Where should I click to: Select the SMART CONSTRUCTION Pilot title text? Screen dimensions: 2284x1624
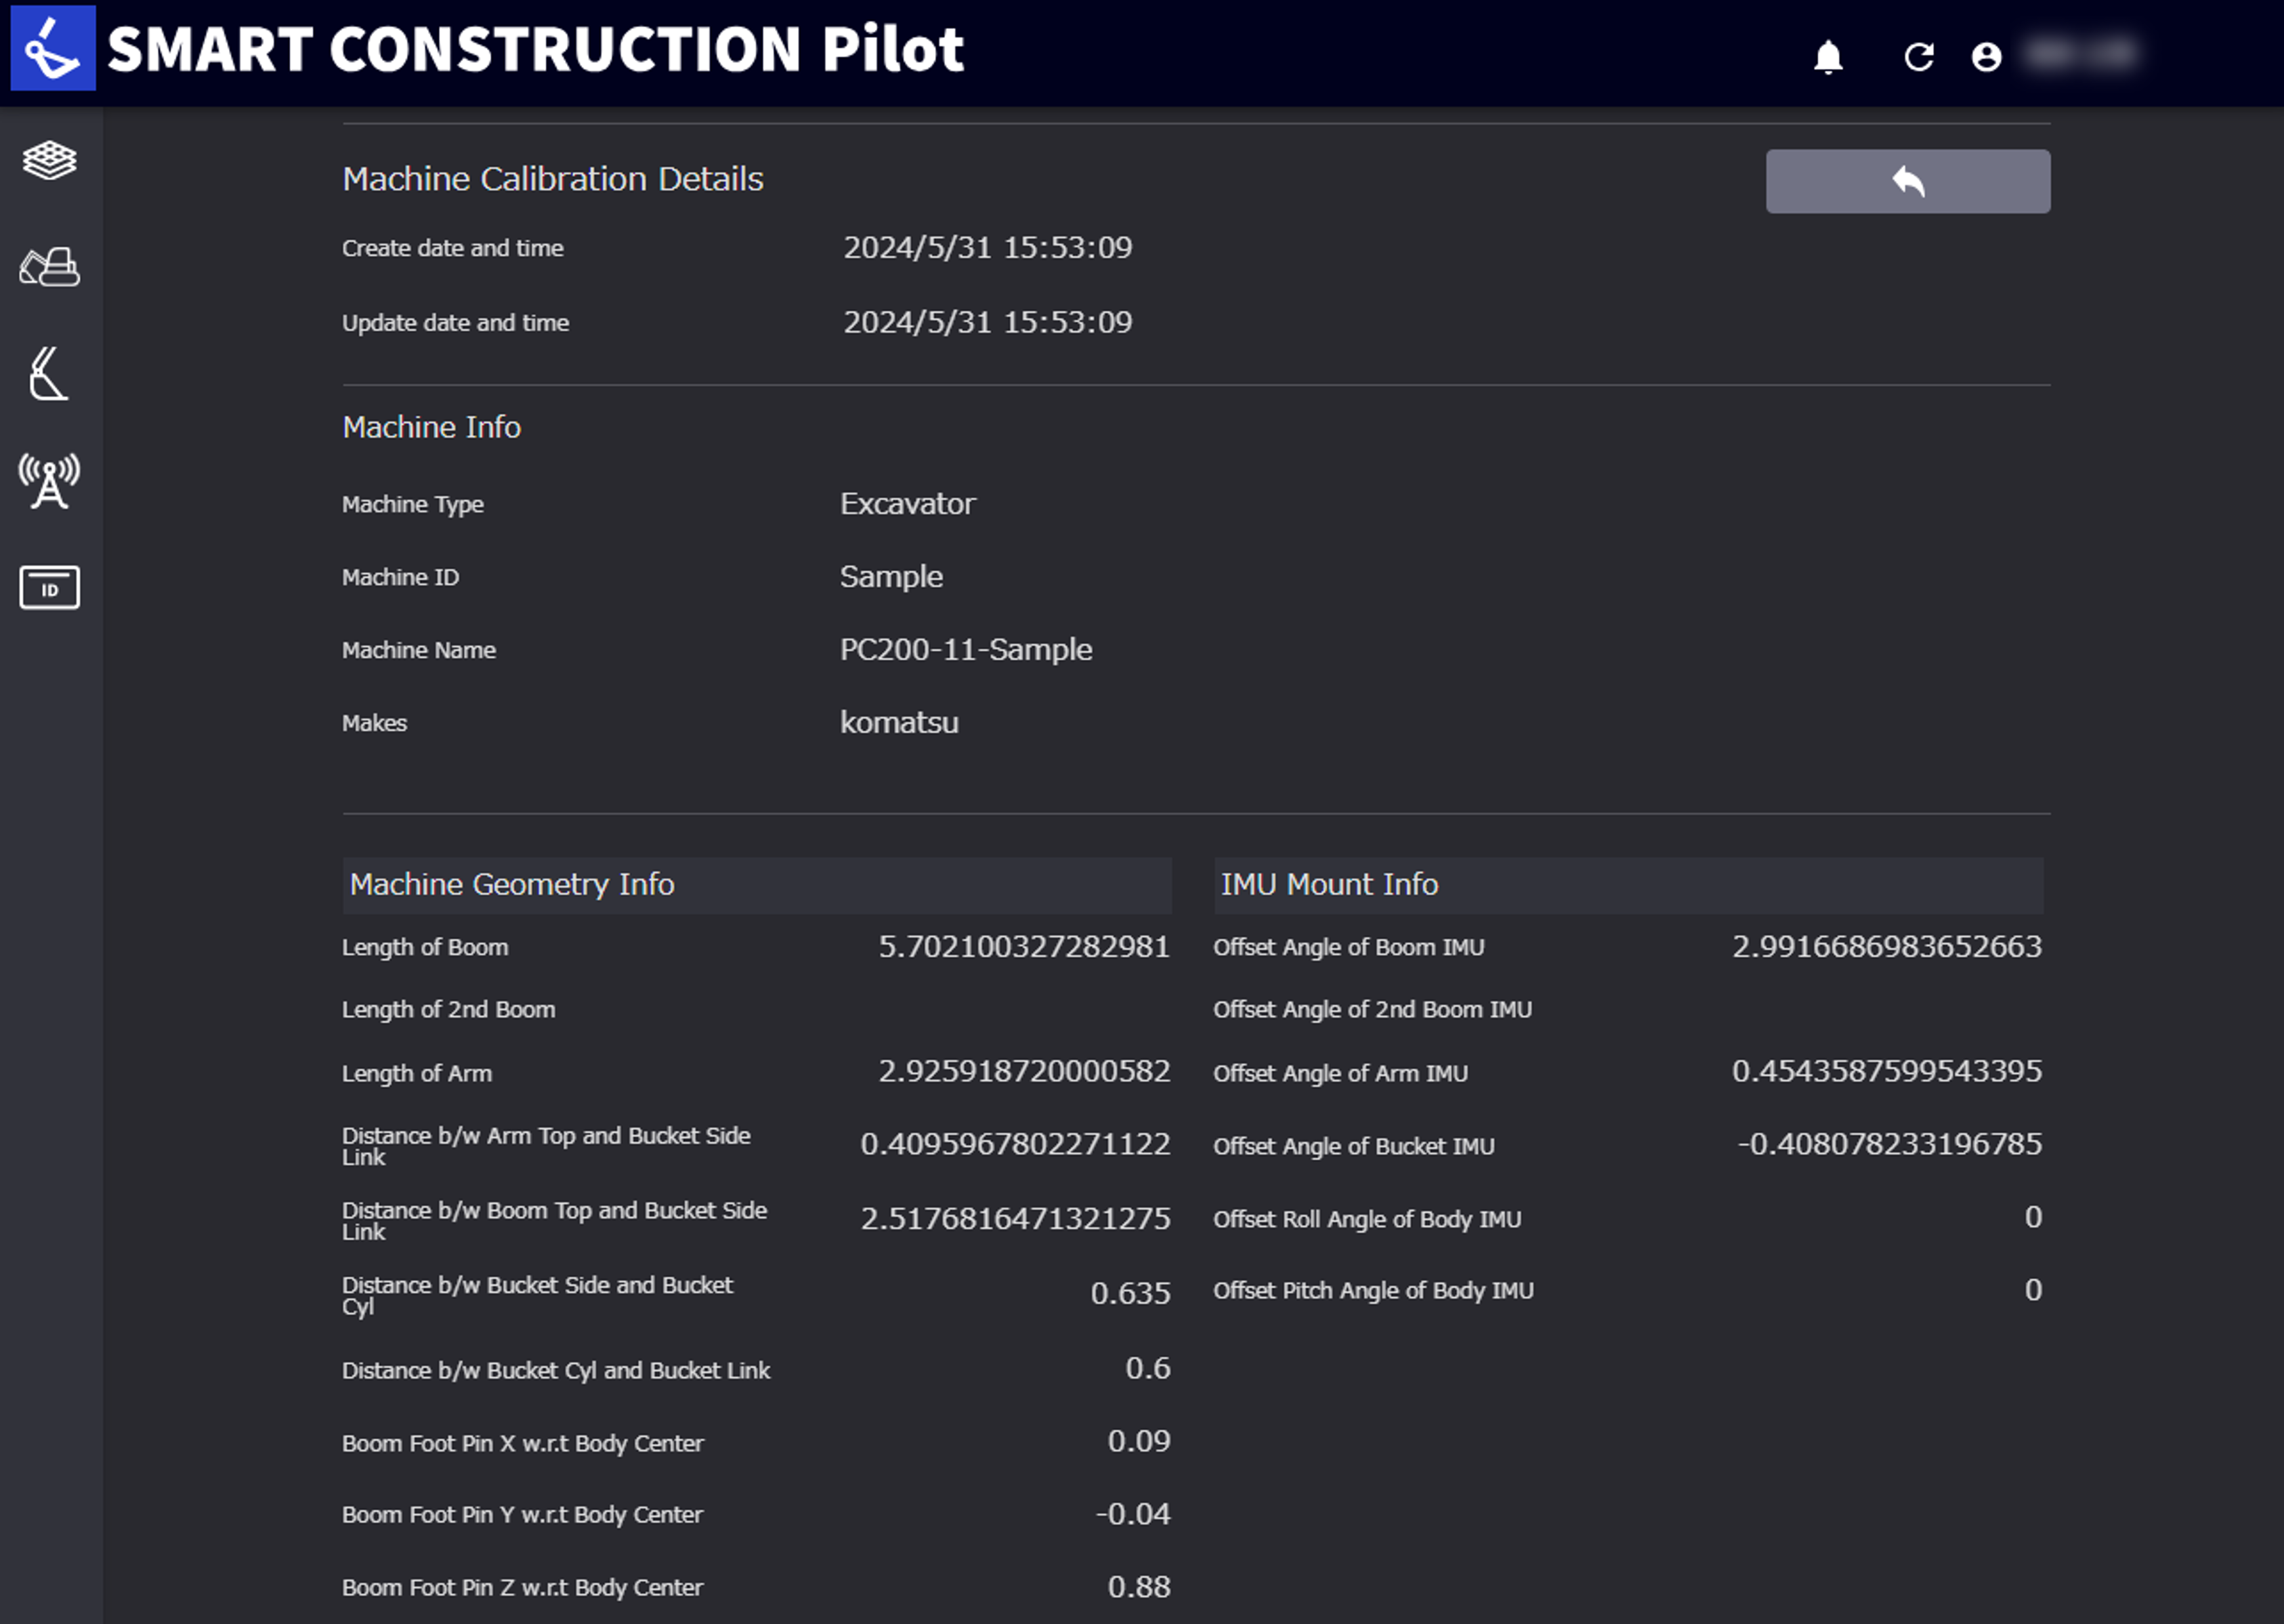(535, 49)
